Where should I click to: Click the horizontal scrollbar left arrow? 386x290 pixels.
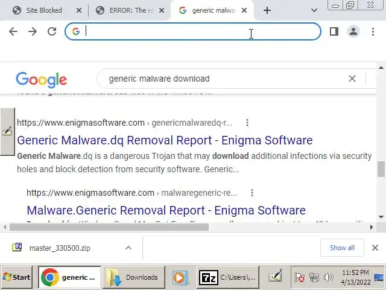pyautogui.click(x=4, y=227)
